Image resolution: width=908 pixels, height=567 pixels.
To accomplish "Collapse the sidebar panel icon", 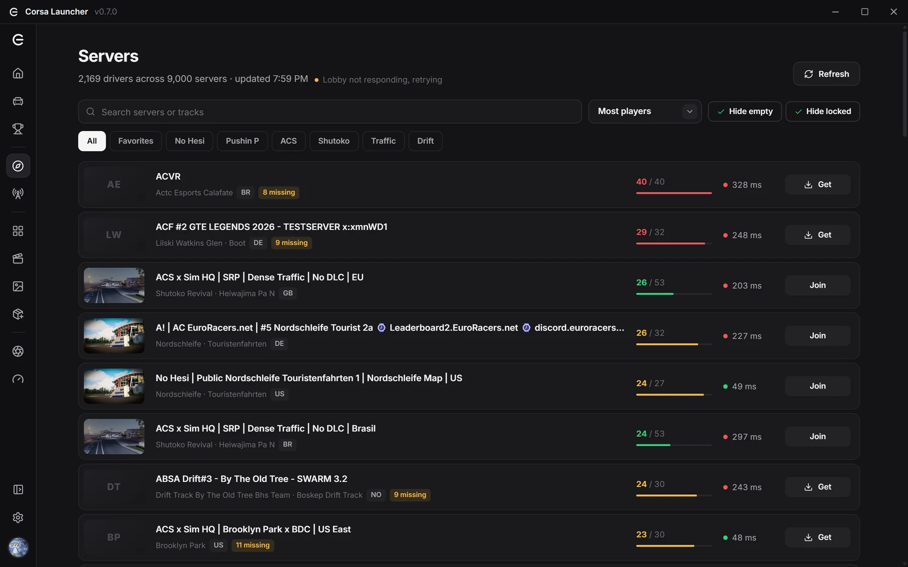I will (18, 489).
